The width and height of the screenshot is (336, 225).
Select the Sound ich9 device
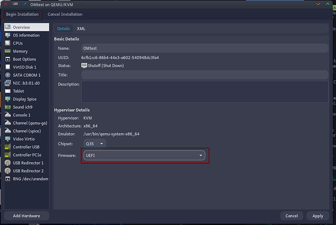pos(23,107)
